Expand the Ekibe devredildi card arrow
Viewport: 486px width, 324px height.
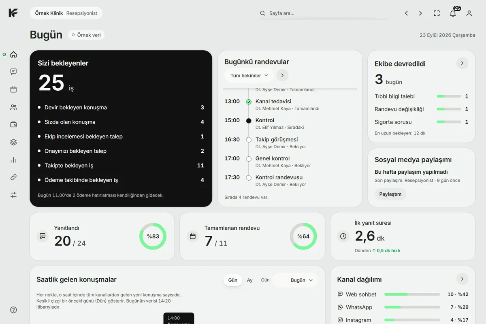pos(462,63)
